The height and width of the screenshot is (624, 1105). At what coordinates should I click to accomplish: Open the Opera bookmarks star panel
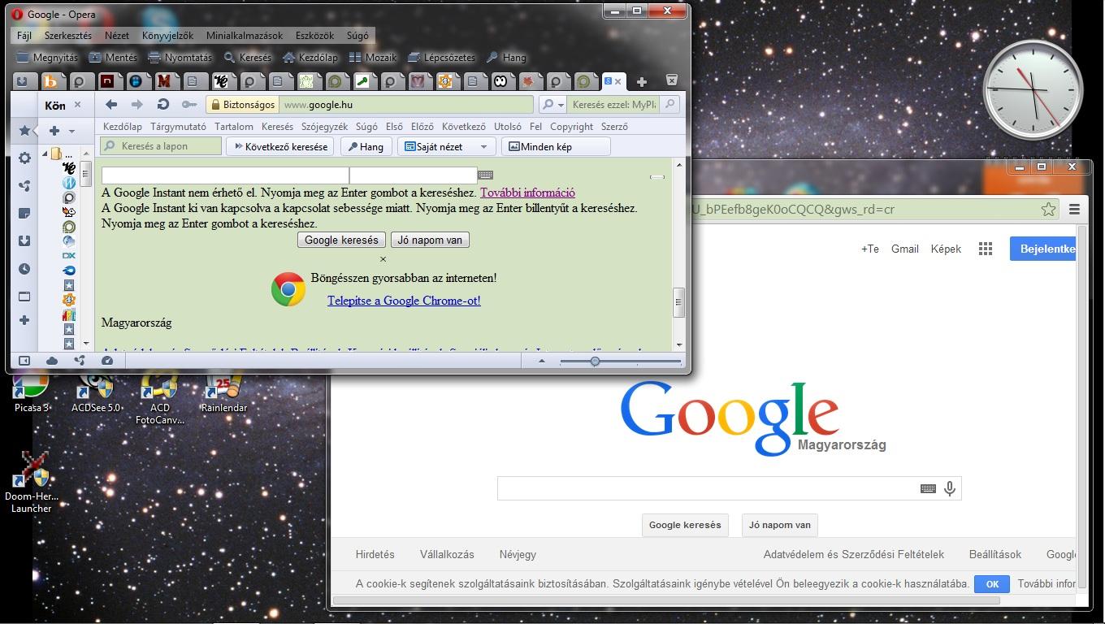(24, 131)
